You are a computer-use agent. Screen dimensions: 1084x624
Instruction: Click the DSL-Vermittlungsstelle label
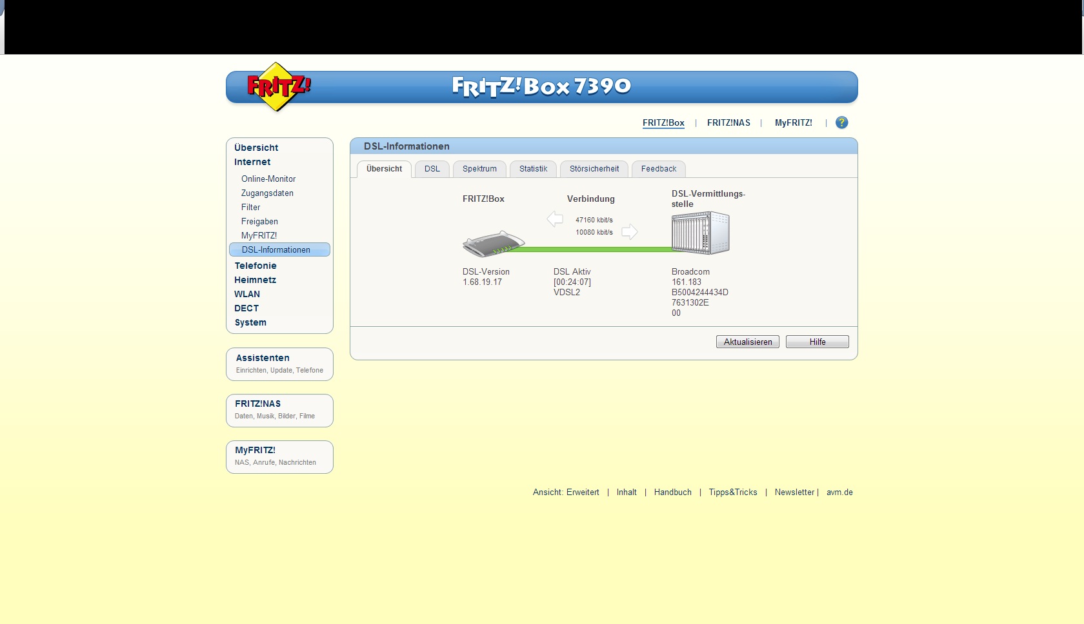coord(708,199)
